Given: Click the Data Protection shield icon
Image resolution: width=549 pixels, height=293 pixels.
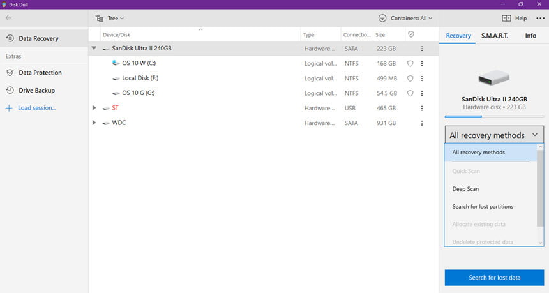Looking at the screenshot, I should tap(10, 73).
